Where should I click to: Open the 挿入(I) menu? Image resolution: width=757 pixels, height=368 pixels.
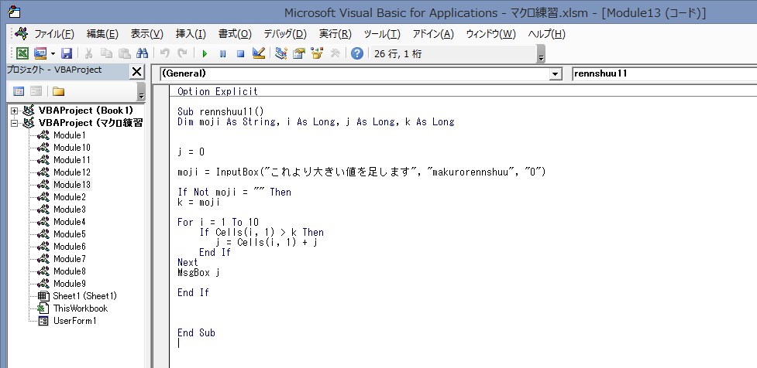click(191, 34)
